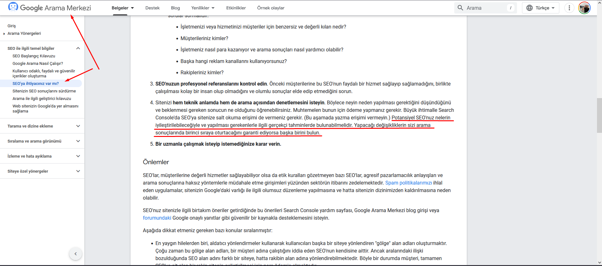Open Kullanıcı odaklı, faydalı ve güvenilir içerikler page
This screenshot has height=266, width=602.
coord(44,73)
